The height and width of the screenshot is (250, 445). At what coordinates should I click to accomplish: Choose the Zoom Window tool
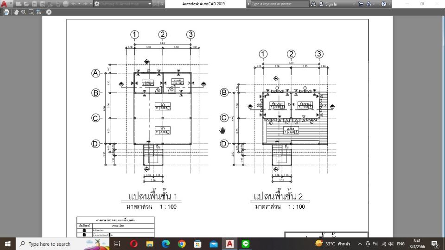coord(30,12)
